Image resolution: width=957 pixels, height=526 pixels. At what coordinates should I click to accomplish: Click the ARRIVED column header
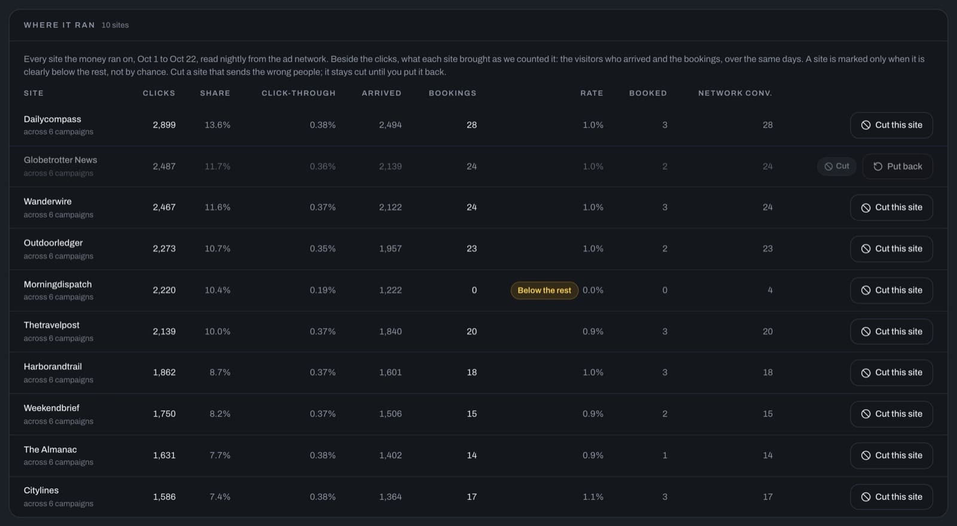pos(382,93)
